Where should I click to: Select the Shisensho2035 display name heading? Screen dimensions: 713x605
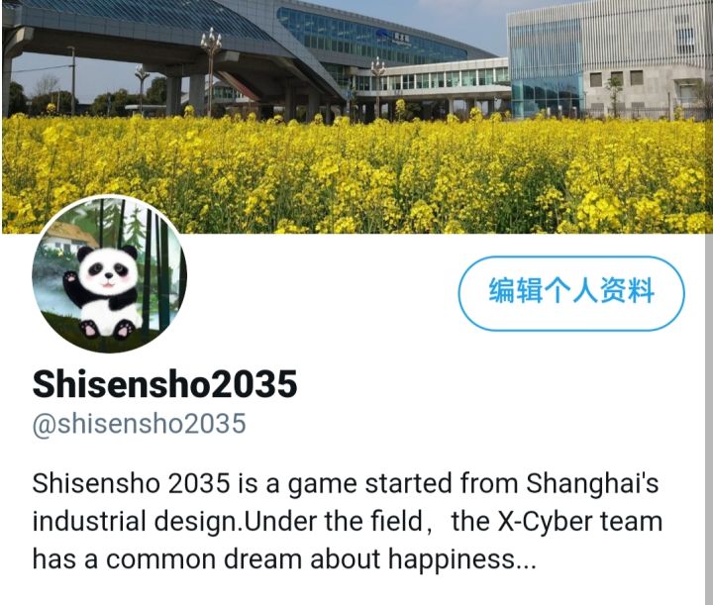click(x=164, y=384)
